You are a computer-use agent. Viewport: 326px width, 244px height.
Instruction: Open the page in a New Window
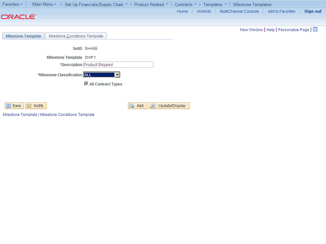coord(251,29)
